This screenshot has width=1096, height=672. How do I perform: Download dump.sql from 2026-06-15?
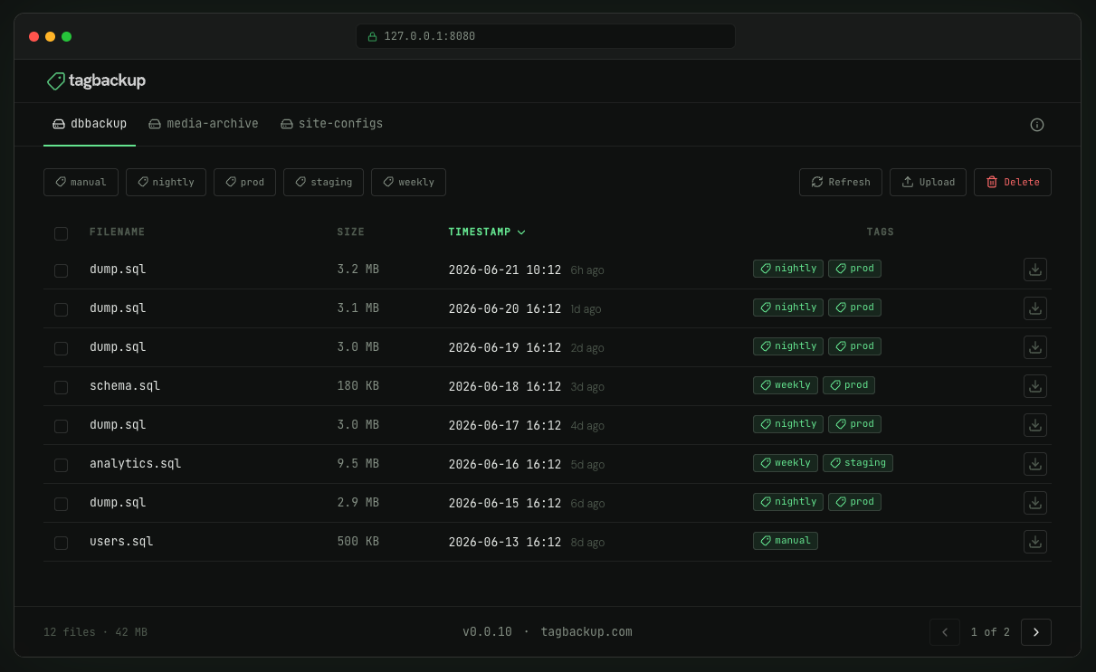point(1035,503)
